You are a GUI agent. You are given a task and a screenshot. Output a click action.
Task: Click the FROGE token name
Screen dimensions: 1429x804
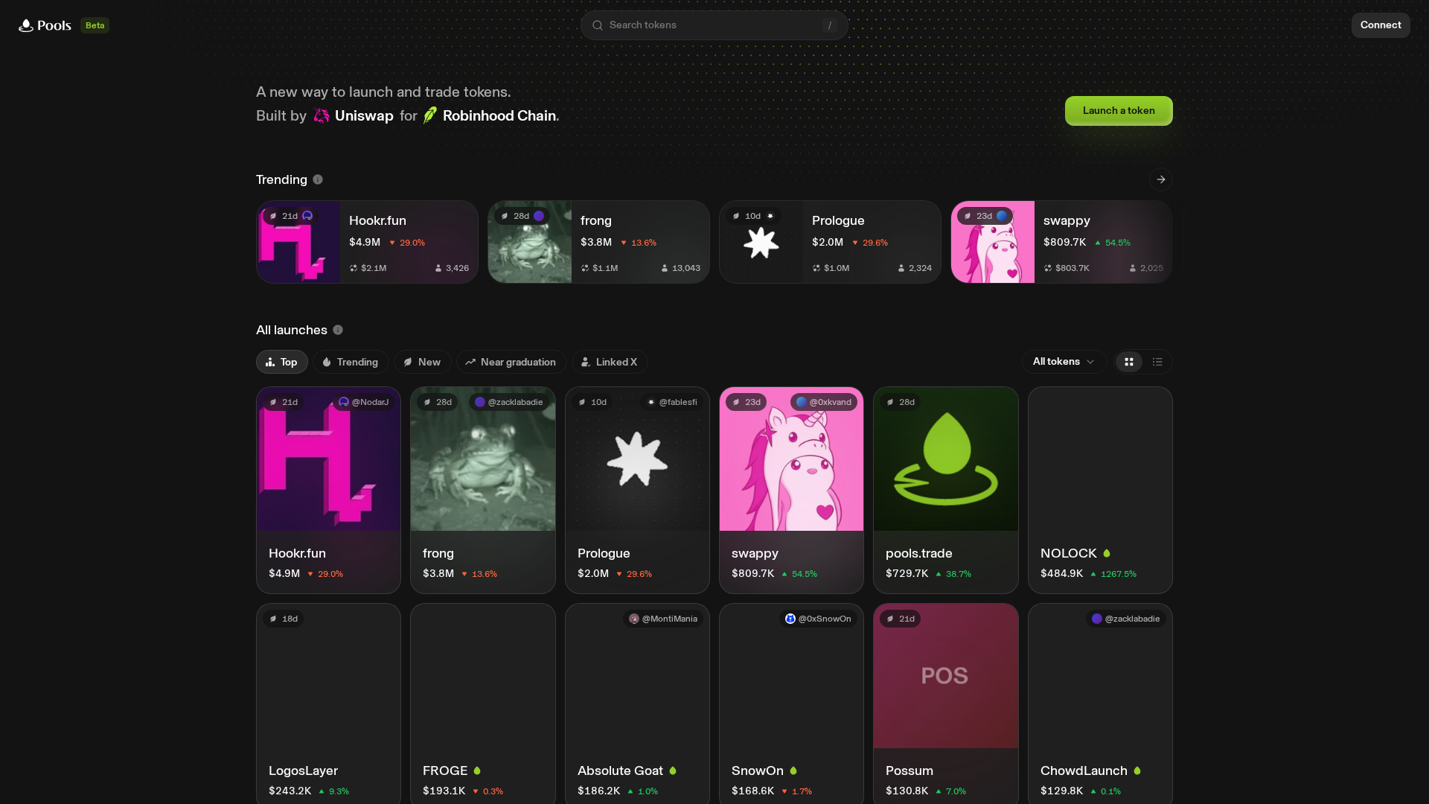pyautogui.click(x=445, y=770)
